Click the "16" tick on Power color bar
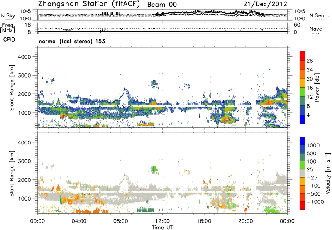The image size is (332, 230). (310, 88)
